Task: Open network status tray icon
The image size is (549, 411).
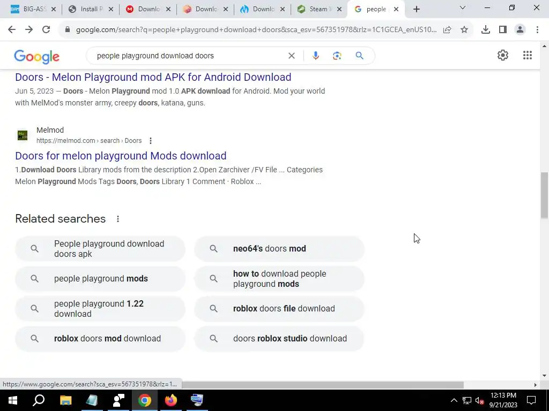Action: pos(467,400)
